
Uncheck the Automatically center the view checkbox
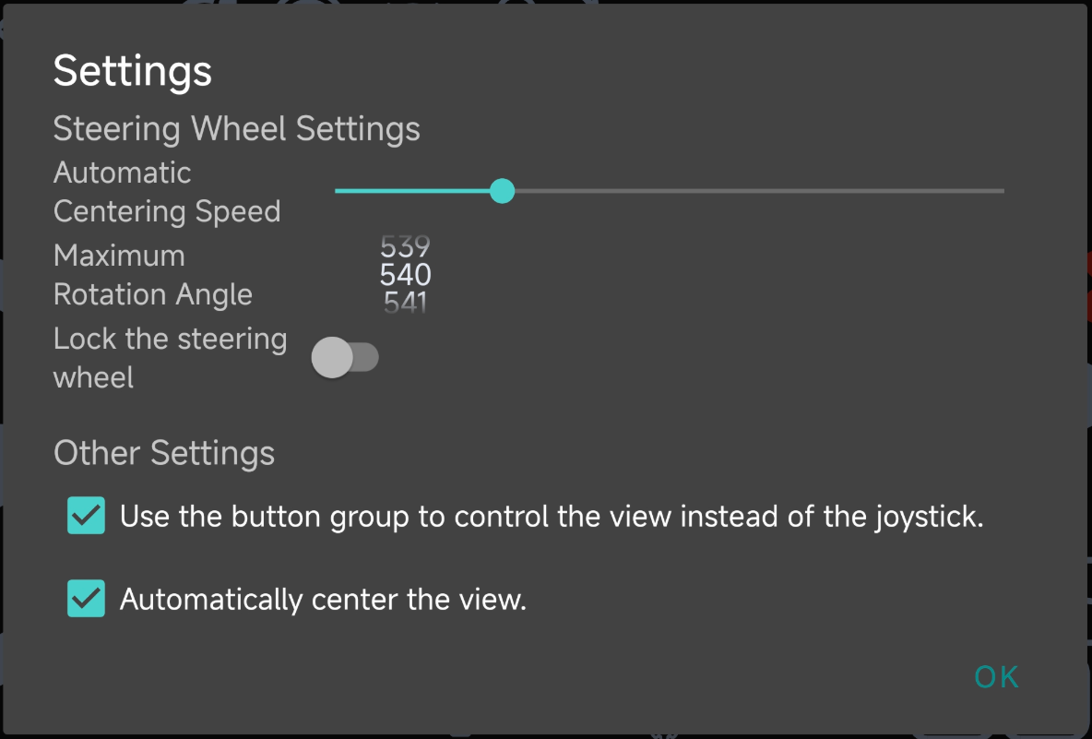point(86,599)
